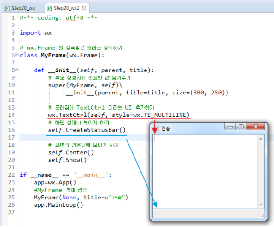Click the 'def __init__(self, parent, title):' line
Screen dimensions: 274x227
pyautogui.click(x=94, y=70)
